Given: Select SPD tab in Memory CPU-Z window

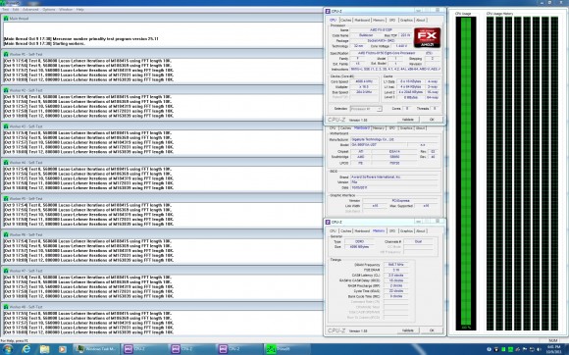Looking at the screenshot, I should (392, 231).
